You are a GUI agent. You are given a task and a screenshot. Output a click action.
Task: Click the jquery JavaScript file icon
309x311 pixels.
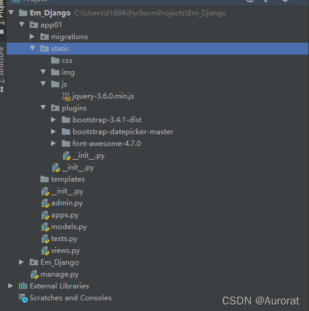coord(67,96)
